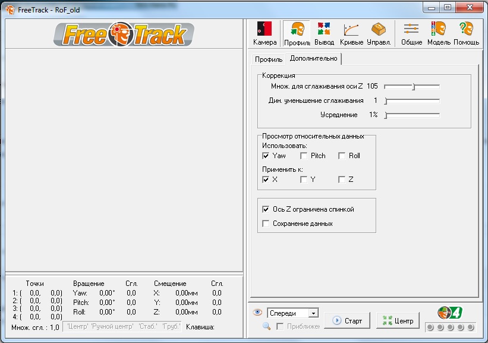Click the Y offset value 0,00мм
488x343 pixels.
click(187, 302)
